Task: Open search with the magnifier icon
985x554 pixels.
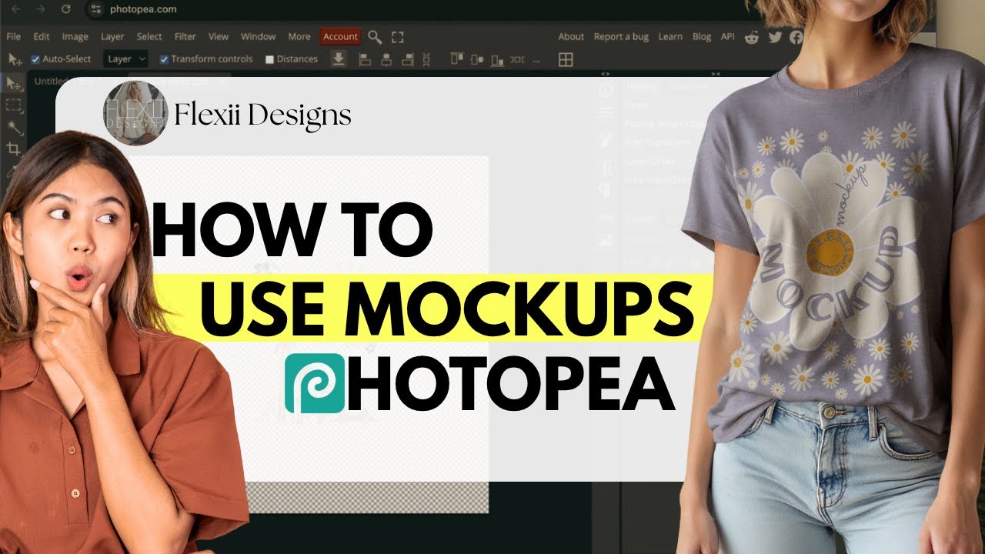Action: [375, 36]
